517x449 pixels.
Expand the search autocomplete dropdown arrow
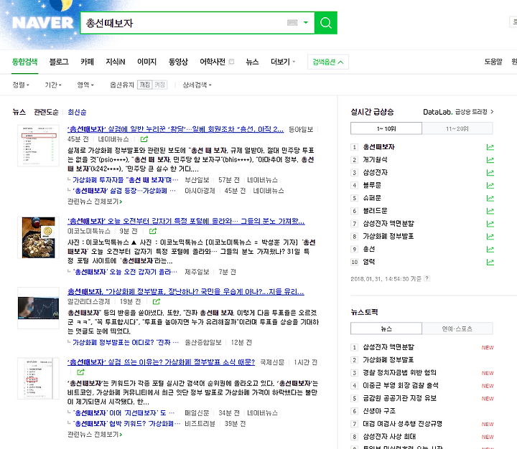click(306, 23)
